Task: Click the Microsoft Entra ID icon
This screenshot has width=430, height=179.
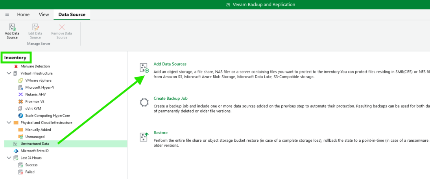Action: pos(16,151)
